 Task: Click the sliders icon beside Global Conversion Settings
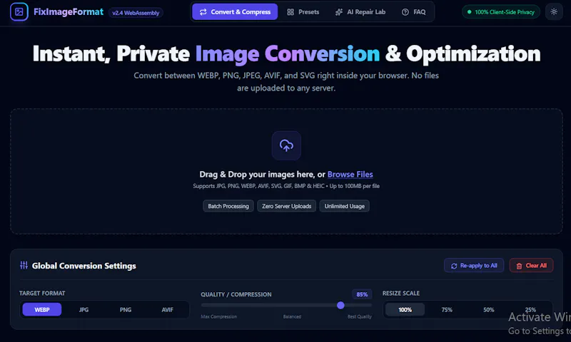point(24,265)
